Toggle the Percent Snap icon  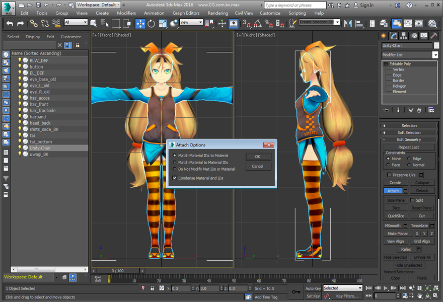pos(268,24)
